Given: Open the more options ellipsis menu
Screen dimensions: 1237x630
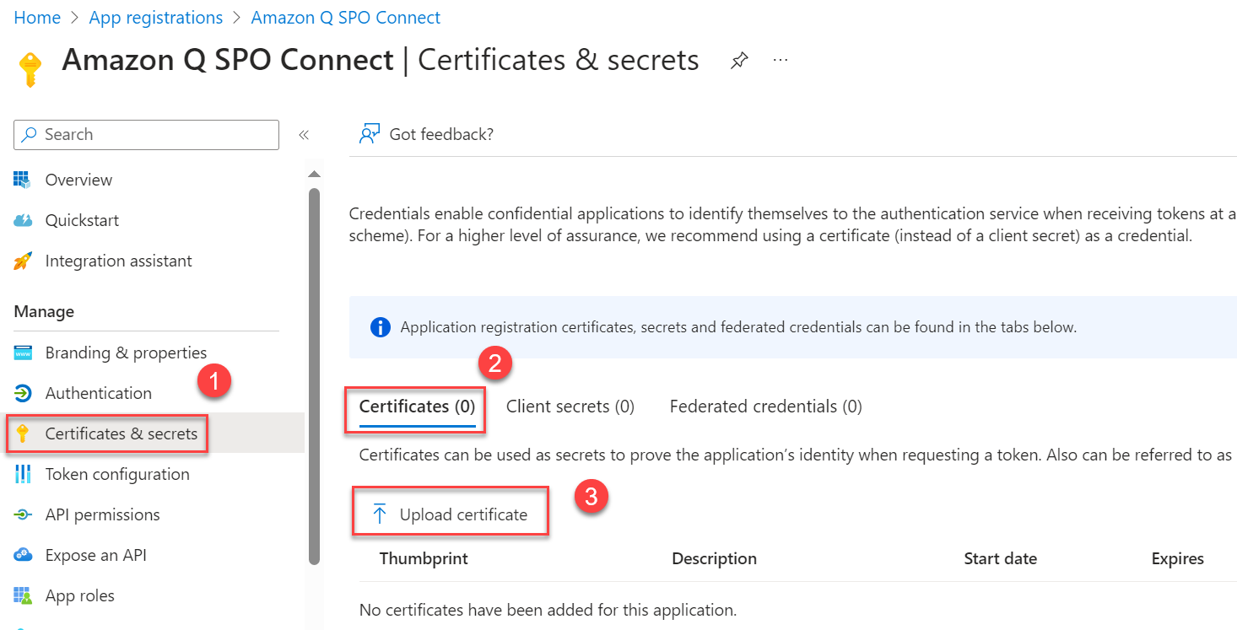Looking at the screenshot, I should pyautogui.click(x=780, y=59).
